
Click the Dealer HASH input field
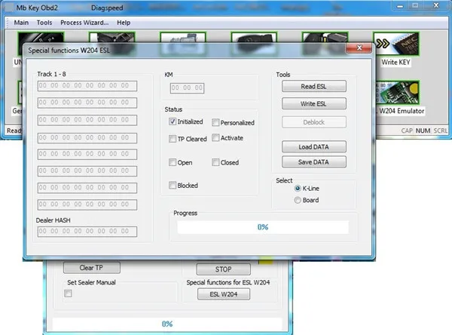pyautogui.click(x=87, y=232)
